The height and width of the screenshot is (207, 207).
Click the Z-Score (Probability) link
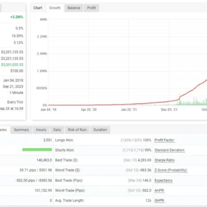click(171, 170)
